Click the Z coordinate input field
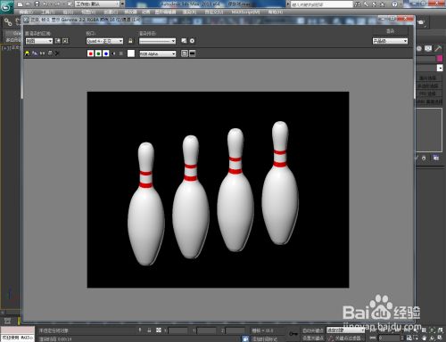Image resolution: width=446 pixels, height=342 pixels. [x=235, y=330]
